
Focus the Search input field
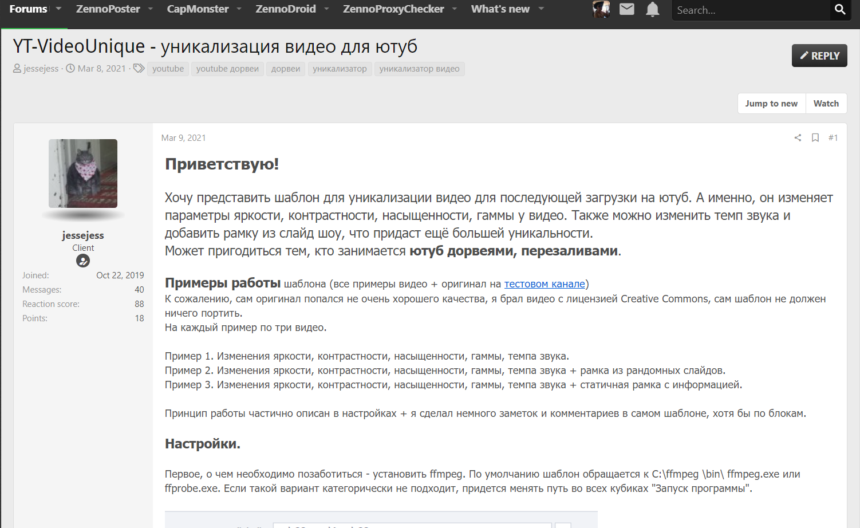(x=751, y=10)
